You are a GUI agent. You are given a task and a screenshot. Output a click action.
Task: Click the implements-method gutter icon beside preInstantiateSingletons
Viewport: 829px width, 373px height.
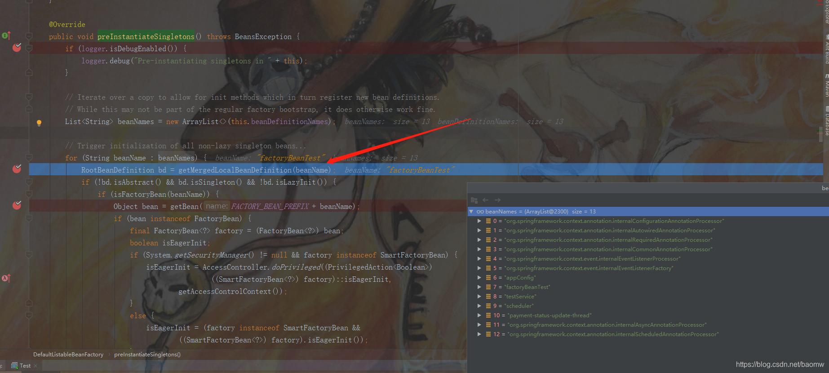(x=6, y=36)
